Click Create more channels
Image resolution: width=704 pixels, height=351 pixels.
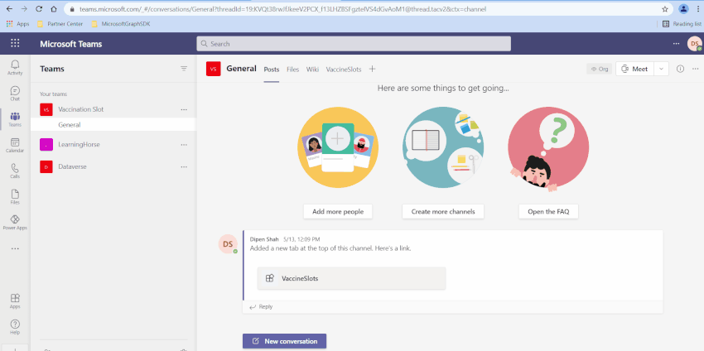[x=443, y=211]
